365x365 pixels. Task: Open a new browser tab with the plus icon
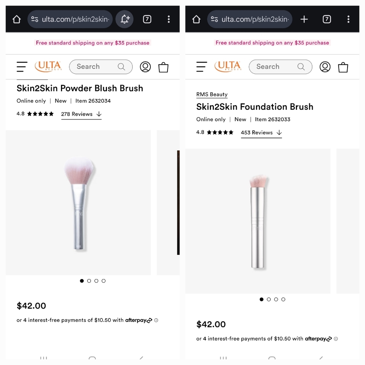(x=304, y=19)
